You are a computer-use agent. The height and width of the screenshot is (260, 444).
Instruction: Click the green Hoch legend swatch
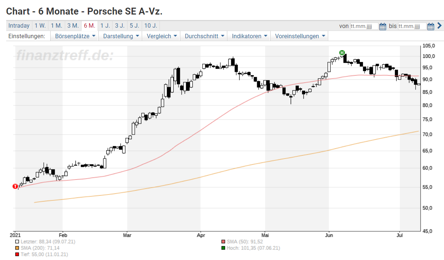tap(223, 248)
